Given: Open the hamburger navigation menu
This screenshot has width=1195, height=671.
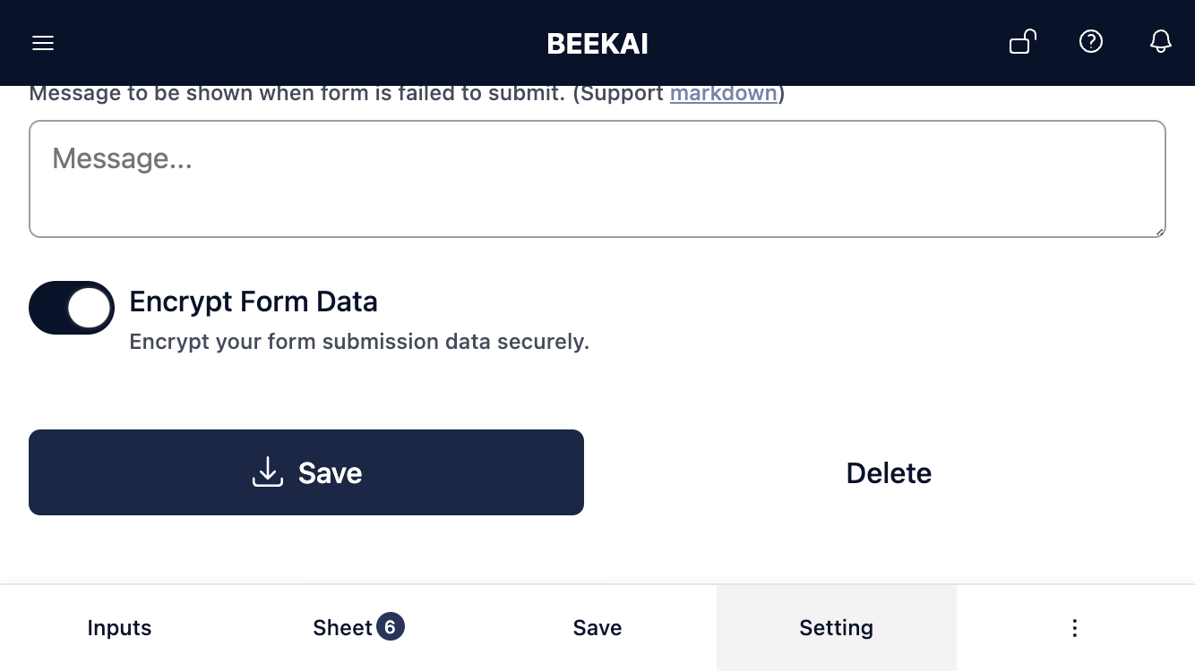Looking at the screenshot, I should [43, 43].
